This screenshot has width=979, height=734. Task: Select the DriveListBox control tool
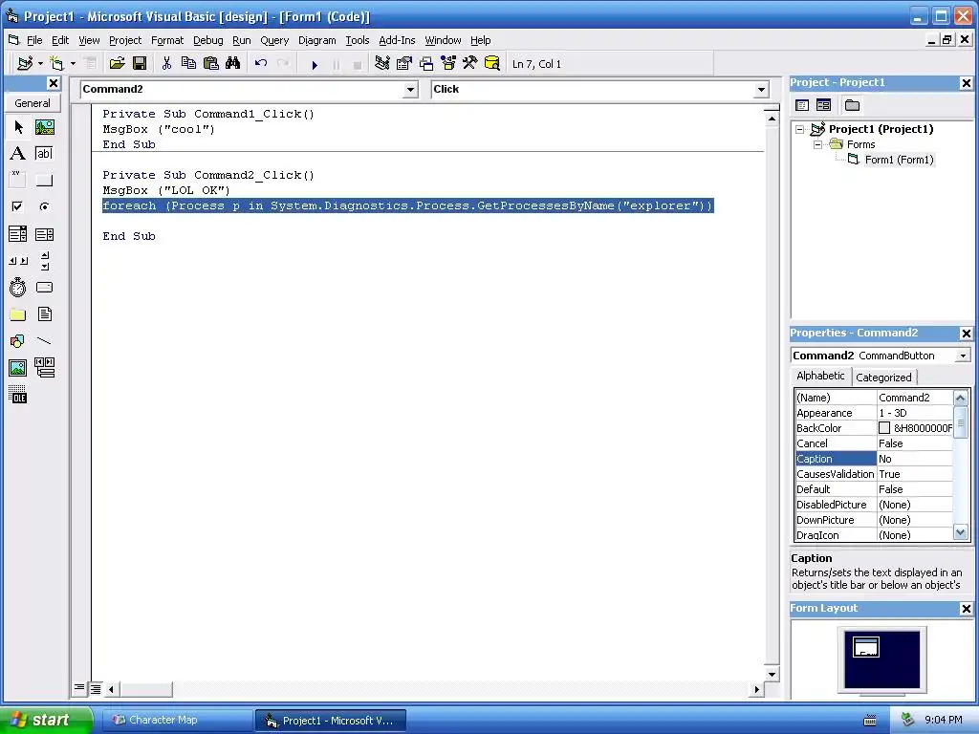(44, 287)
